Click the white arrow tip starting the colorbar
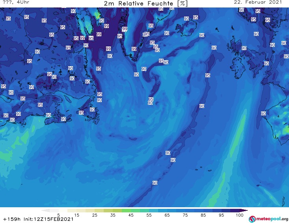This screenshot has width=289, height=223. (x=45, y=210)
